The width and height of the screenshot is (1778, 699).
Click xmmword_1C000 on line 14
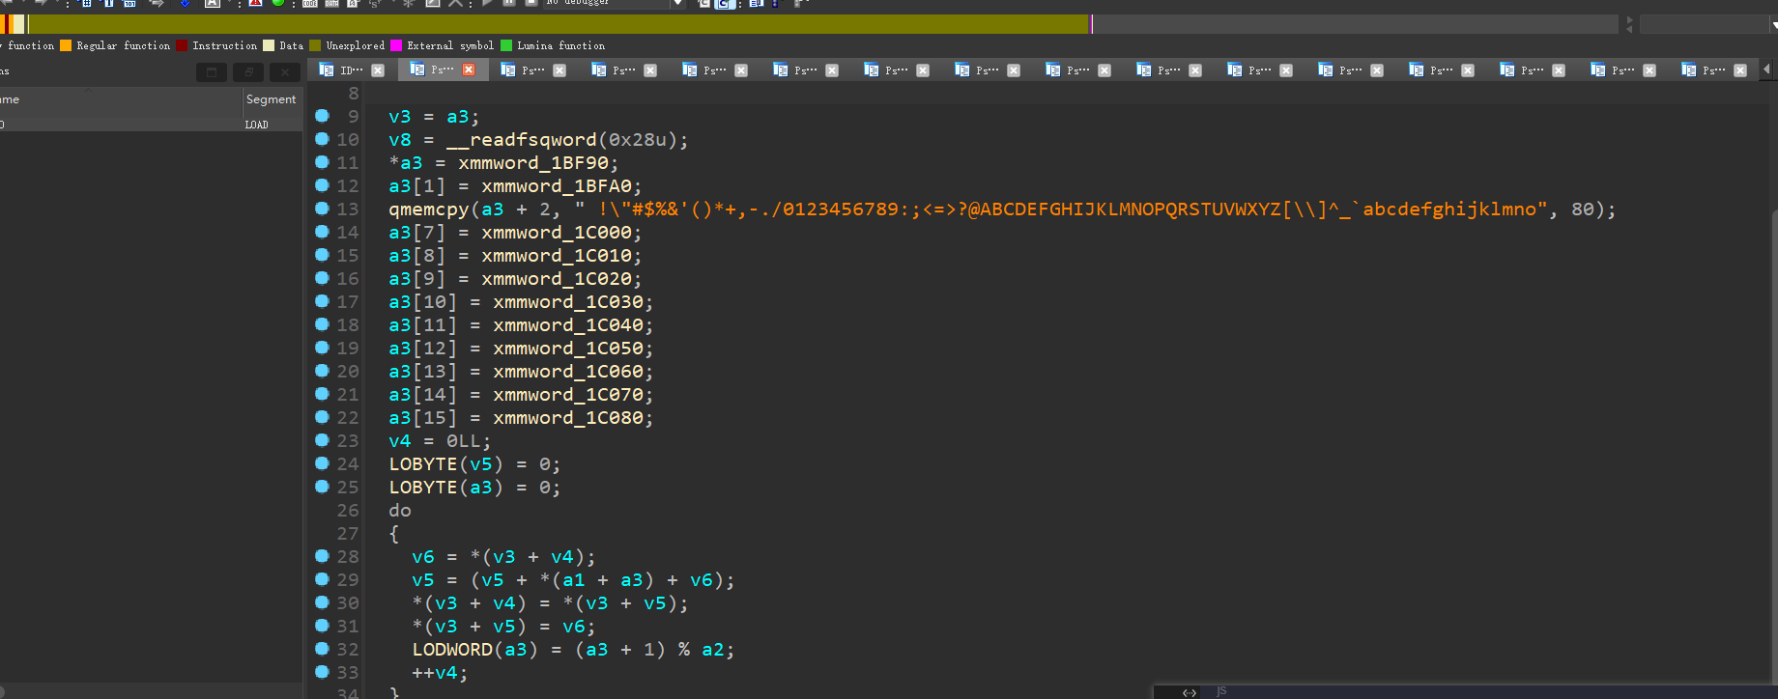[x=557, y=233]
